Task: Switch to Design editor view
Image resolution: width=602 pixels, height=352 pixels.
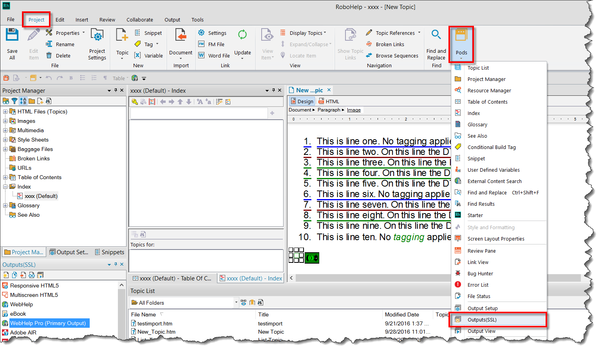Action: 302,101
